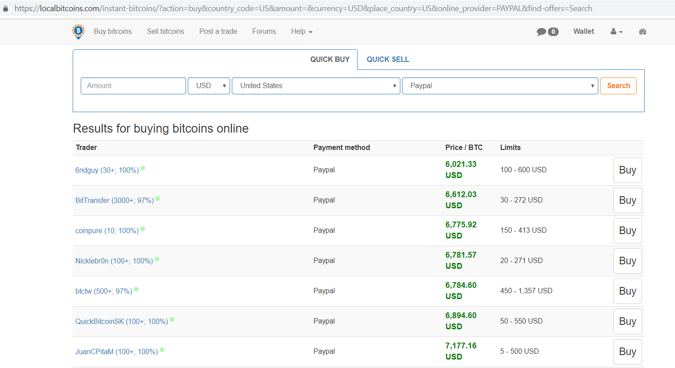Image resolution: width=675 pixels, height=368 pixels.
Task: Click limits 450 - 1,357 USD
Action: pos(526,291)
